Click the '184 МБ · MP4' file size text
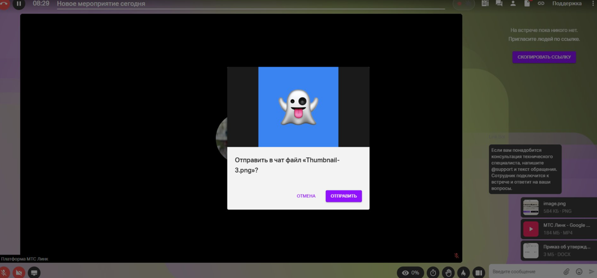Screen dimensions: 597x278 (x=558, y=233)
